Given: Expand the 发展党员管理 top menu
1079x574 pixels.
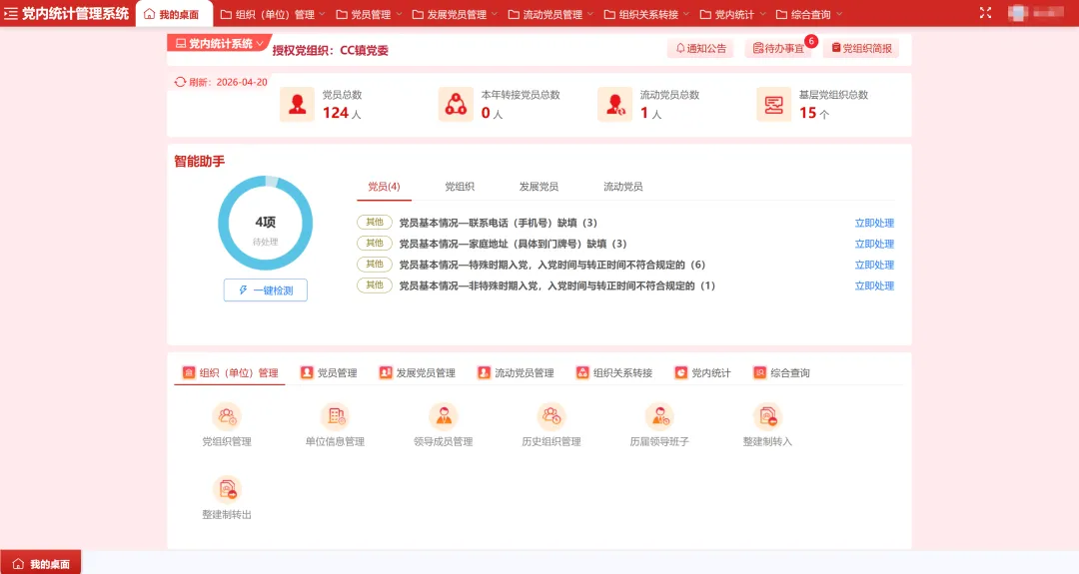Looking at the screenshot, I should (455, 14).
